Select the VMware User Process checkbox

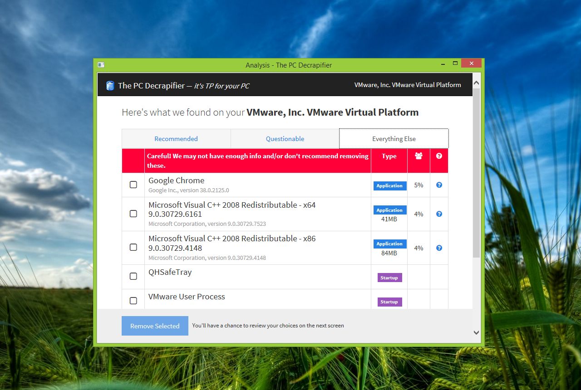(x=133, y=301)
